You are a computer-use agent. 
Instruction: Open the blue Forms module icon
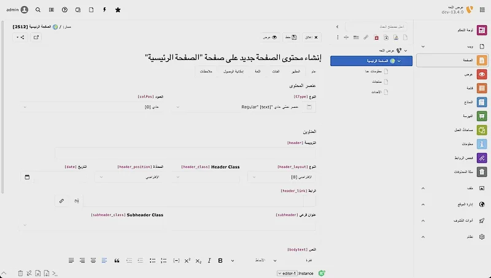pyautogui.click(x=482, y=102)
